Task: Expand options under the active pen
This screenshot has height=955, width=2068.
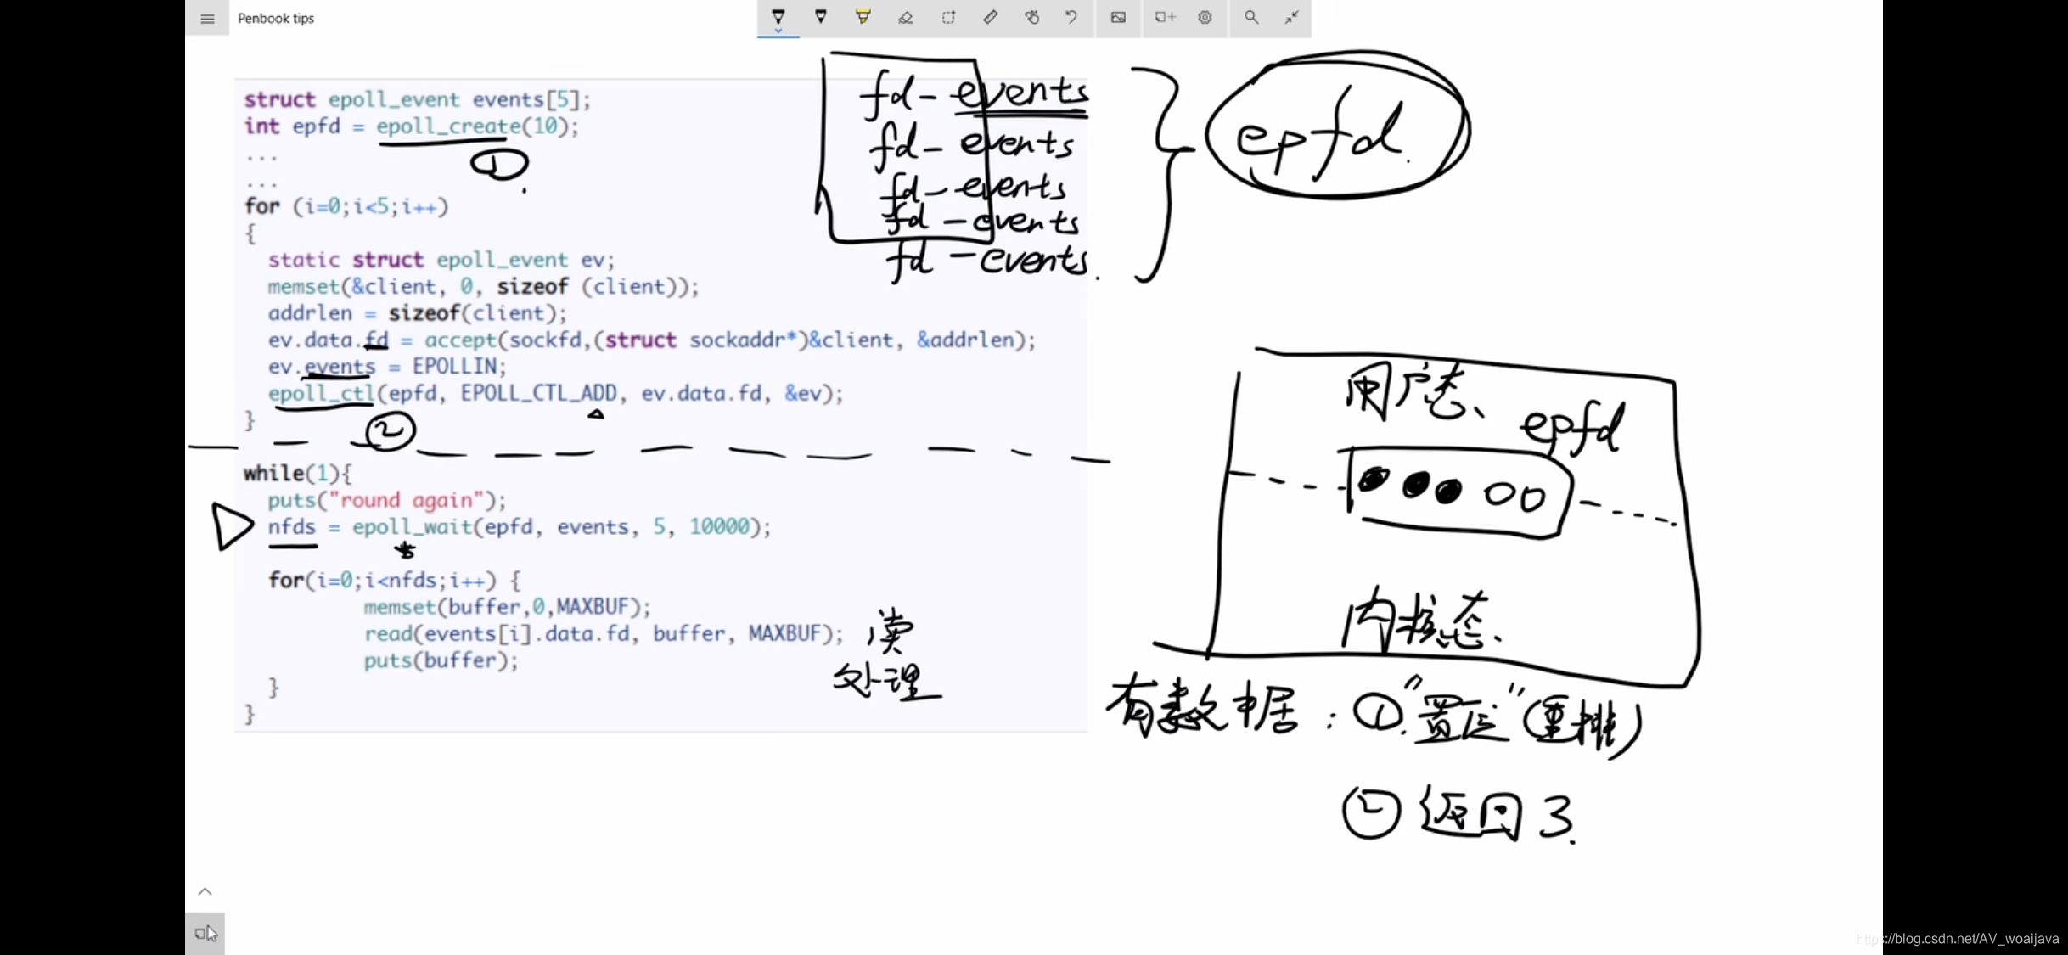Action: (x=778, y=31)
